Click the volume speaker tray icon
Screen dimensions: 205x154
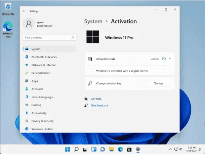coord(181,149)
